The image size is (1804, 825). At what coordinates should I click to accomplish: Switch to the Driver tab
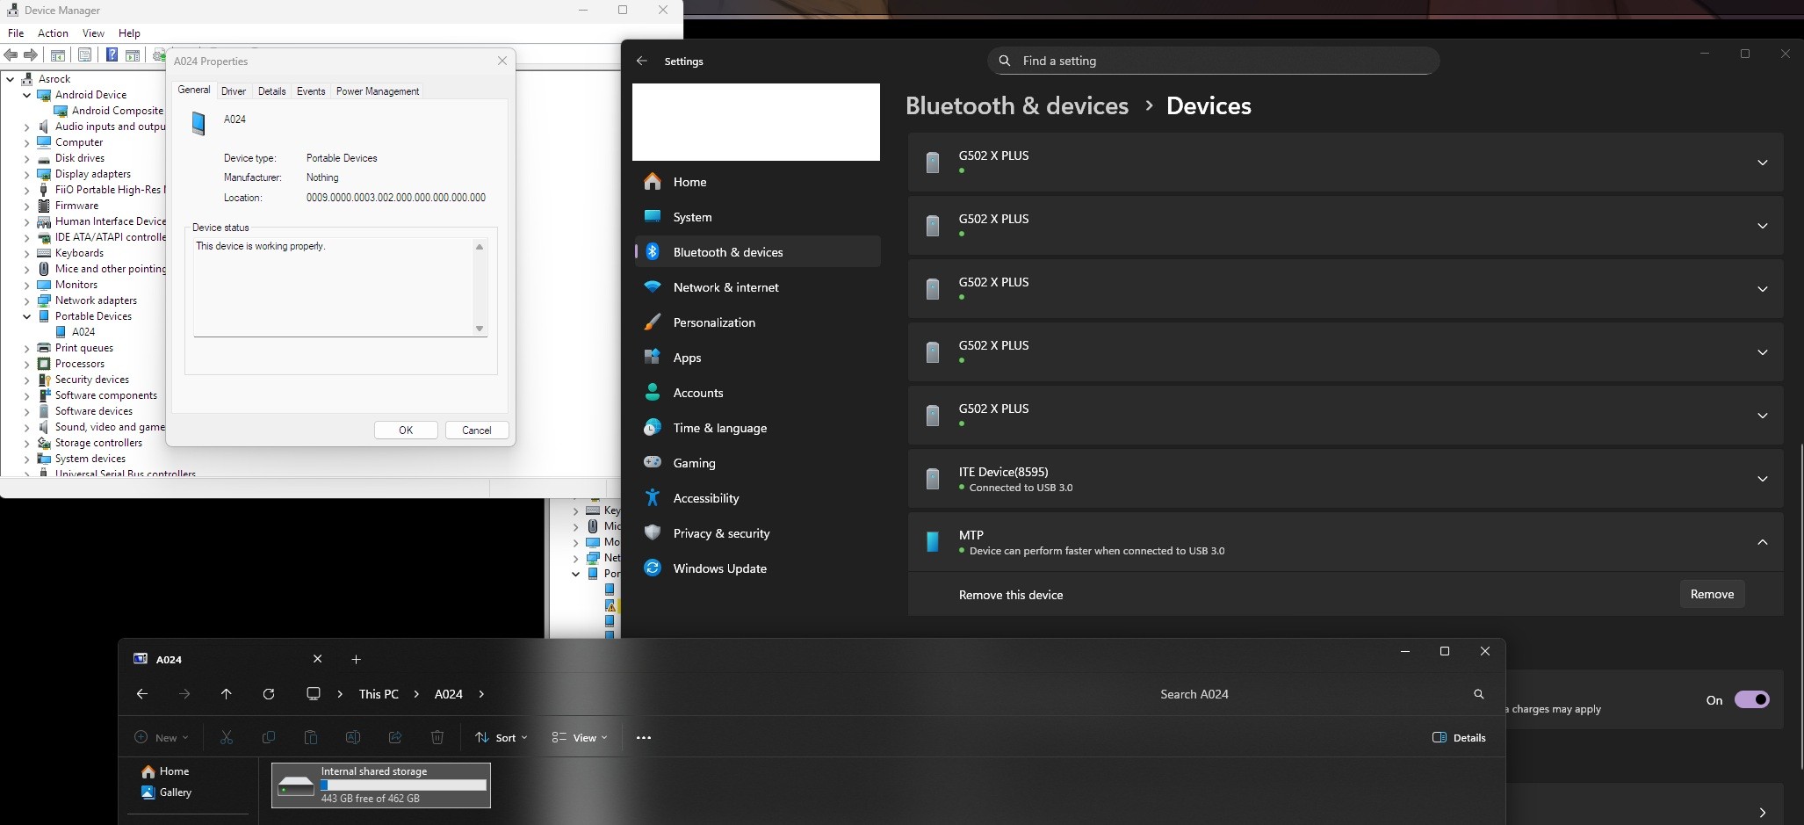[x=234, y=91]
